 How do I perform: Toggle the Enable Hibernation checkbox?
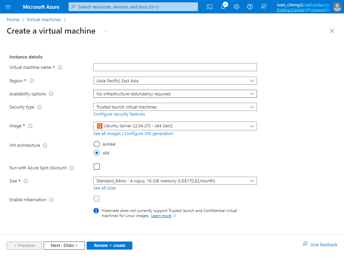pos(97,199)
